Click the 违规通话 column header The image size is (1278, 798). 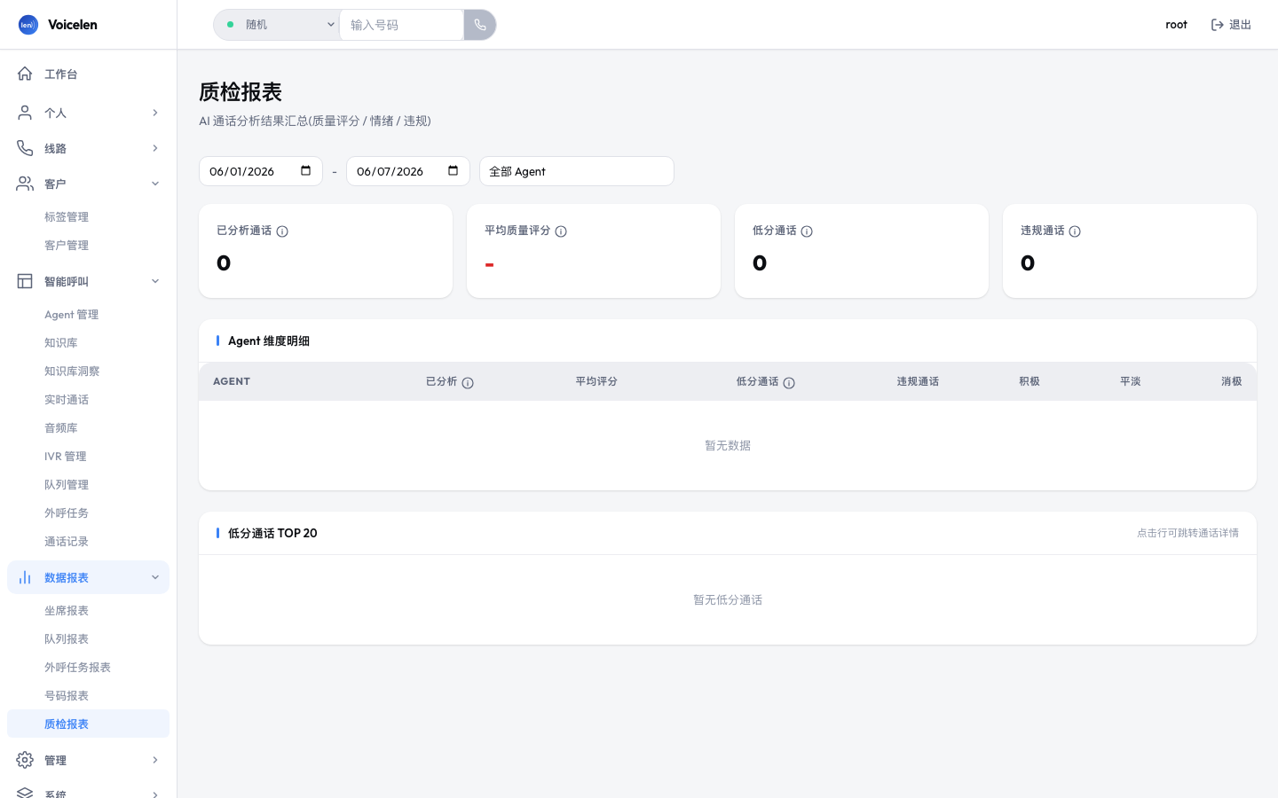click(918, 381)
